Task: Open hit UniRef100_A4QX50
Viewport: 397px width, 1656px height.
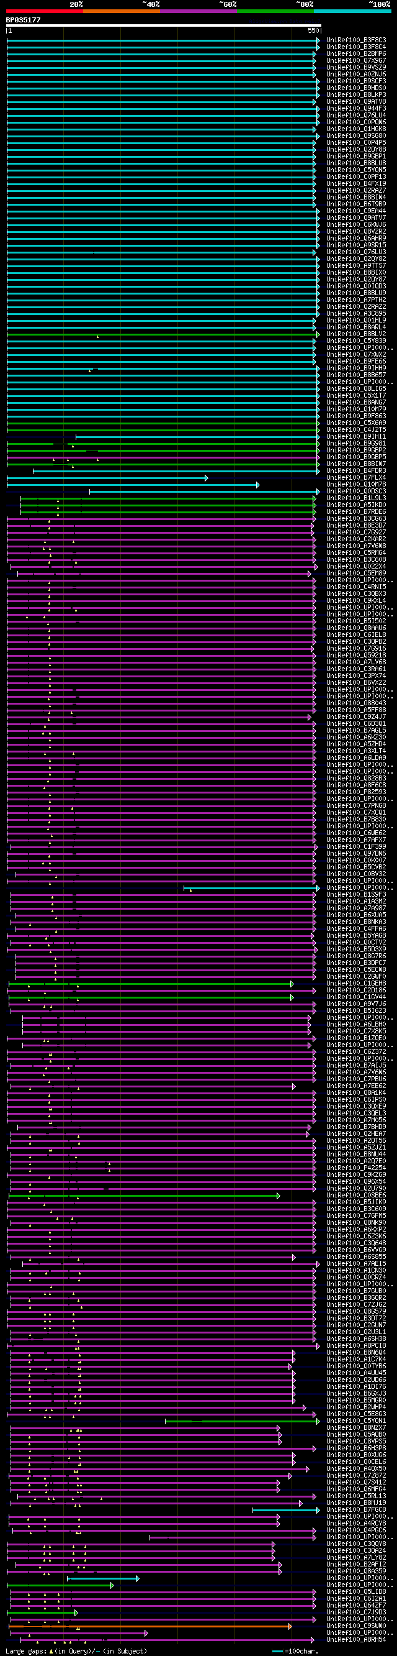Action: tap(356, 1468)
